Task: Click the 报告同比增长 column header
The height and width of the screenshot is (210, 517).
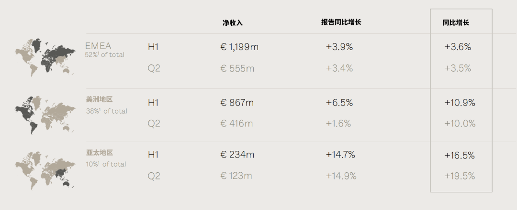Action: click(341, 22)
